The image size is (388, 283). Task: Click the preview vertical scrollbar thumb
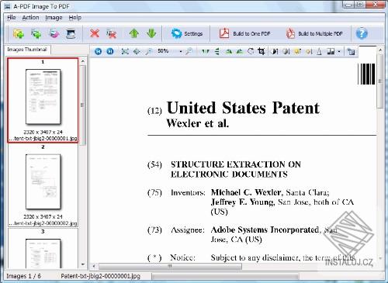[380, 81]
